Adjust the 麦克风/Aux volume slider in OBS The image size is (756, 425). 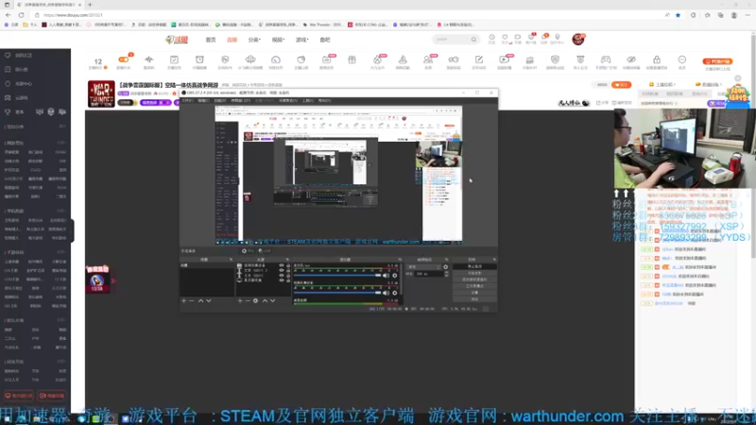point(337,276)
